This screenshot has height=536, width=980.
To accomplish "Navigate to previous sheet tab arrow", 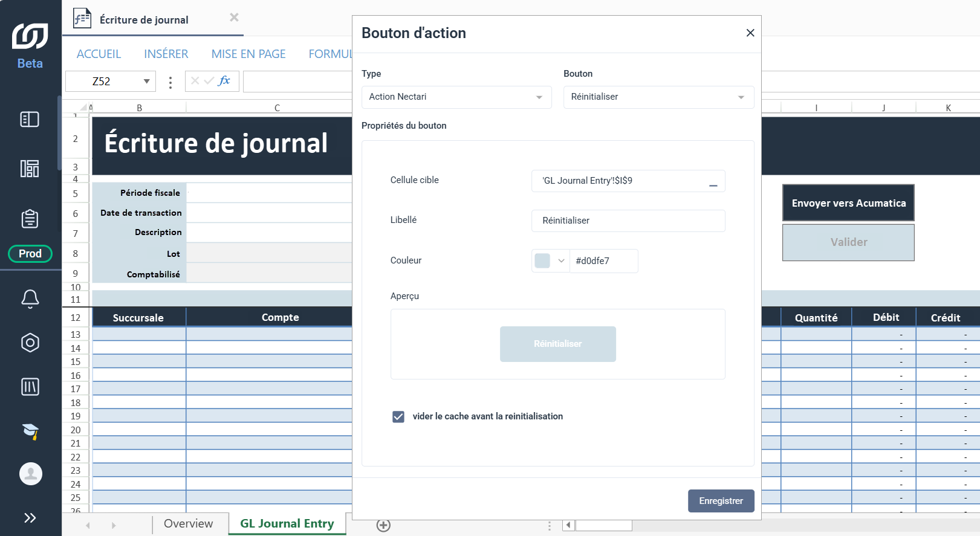I will point(88,526).
